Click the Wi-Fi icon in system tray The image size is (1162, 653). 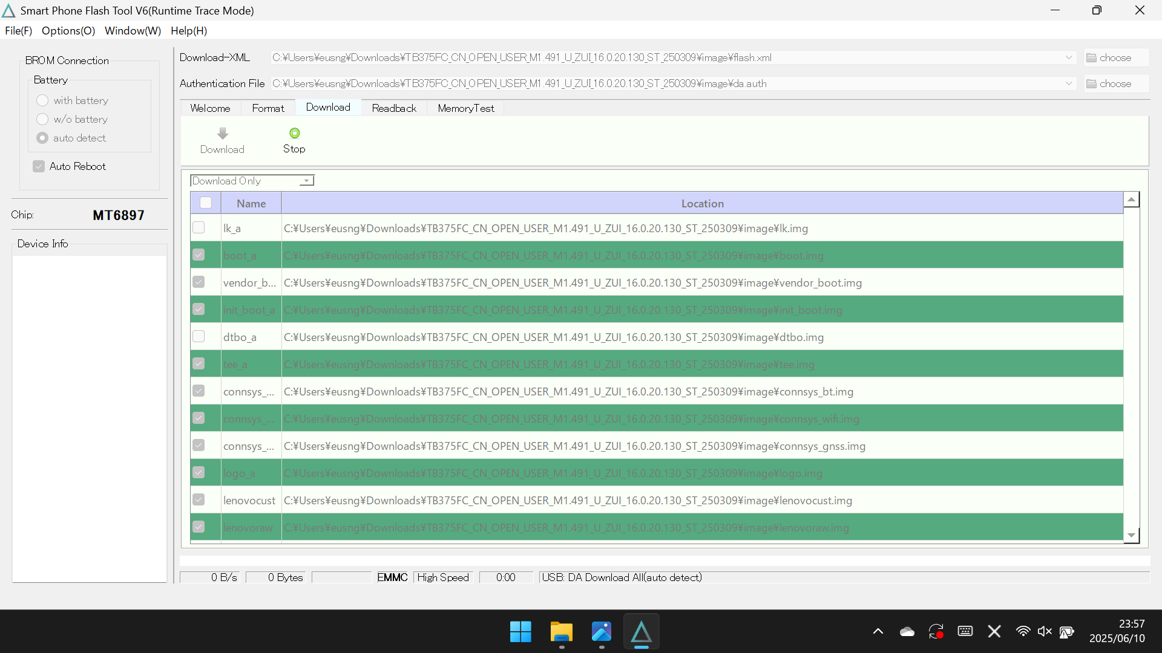(1022, 631)
